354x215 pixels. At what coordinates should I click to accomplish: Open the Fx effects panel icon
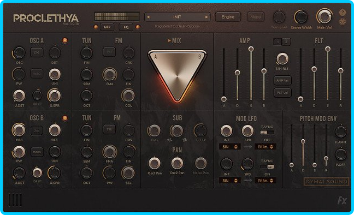342,200
